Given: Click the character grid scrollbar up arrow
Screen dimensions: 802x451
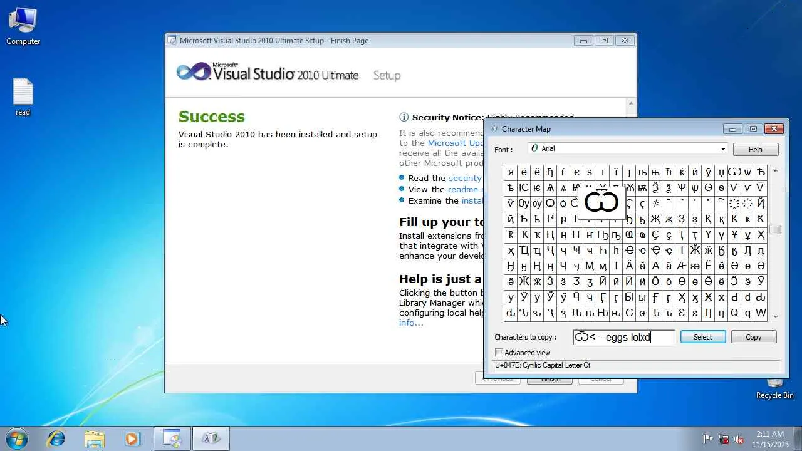Looking at the screenshot, I should [776, 171].
